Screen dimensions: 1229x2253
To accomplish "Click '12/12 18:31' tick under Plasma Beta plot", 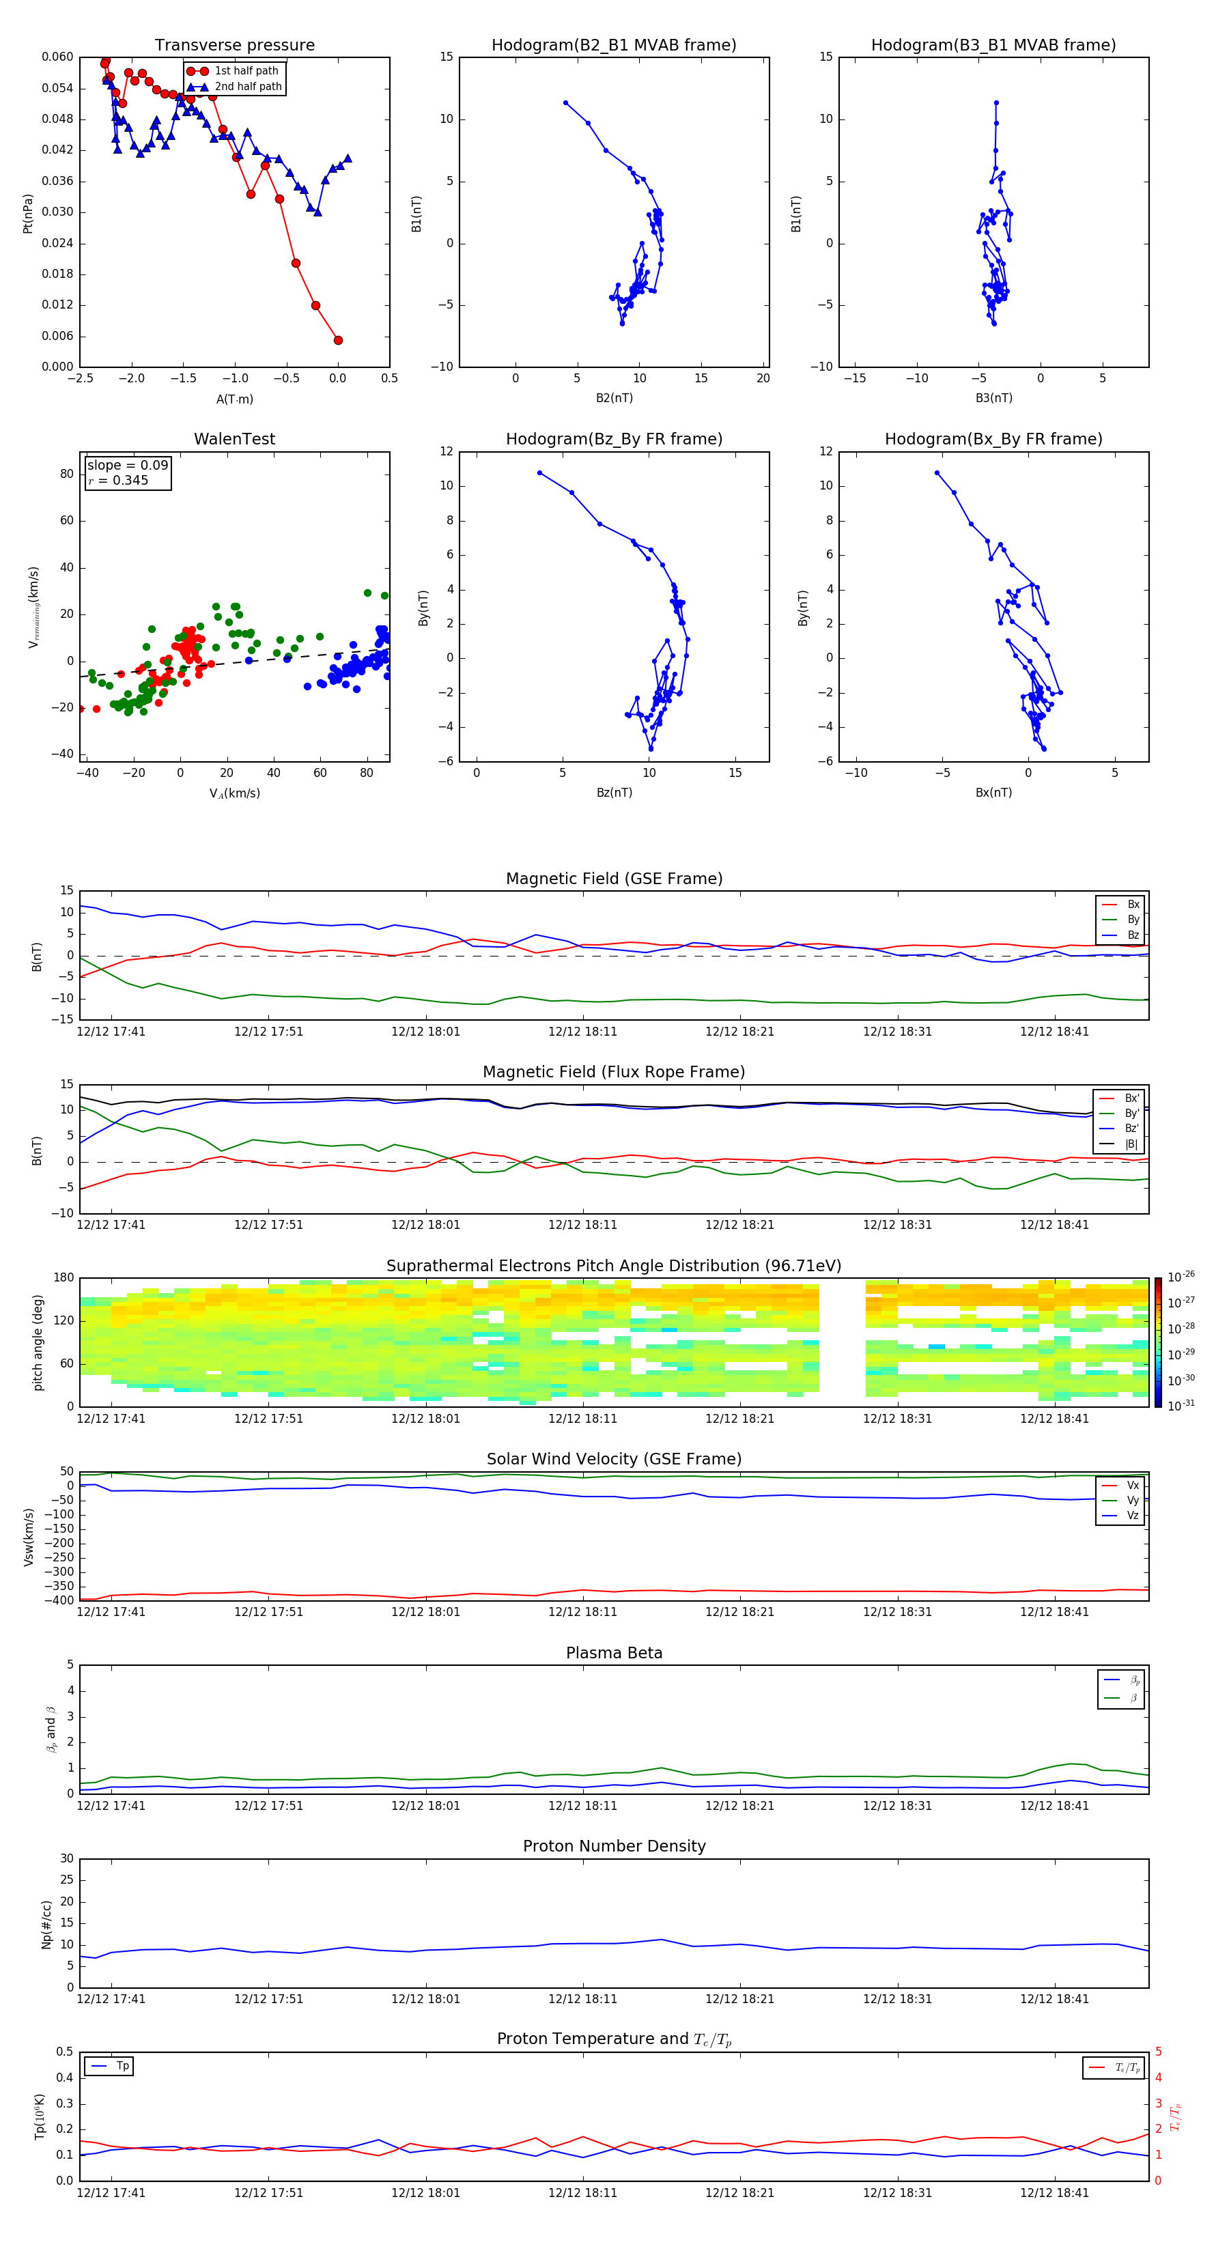I will [897, 1805].
